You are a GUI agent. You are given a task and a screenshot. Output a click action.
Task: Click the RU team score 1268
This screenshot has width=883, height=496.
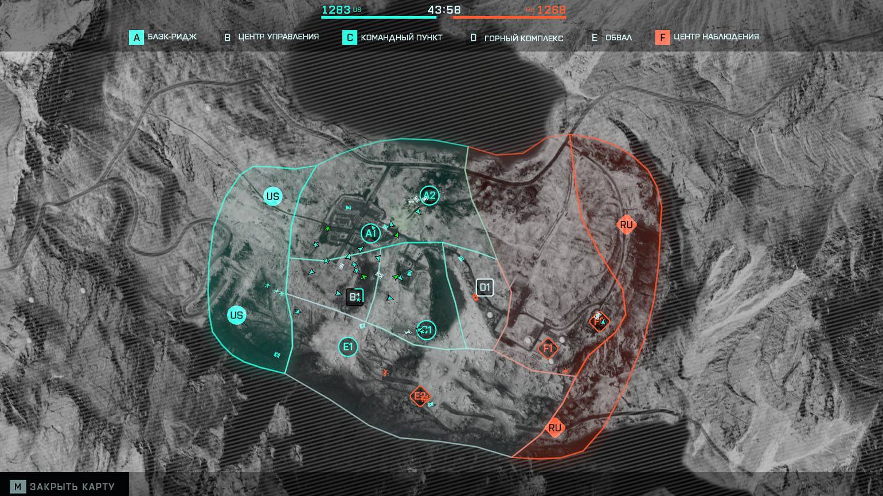552,10
